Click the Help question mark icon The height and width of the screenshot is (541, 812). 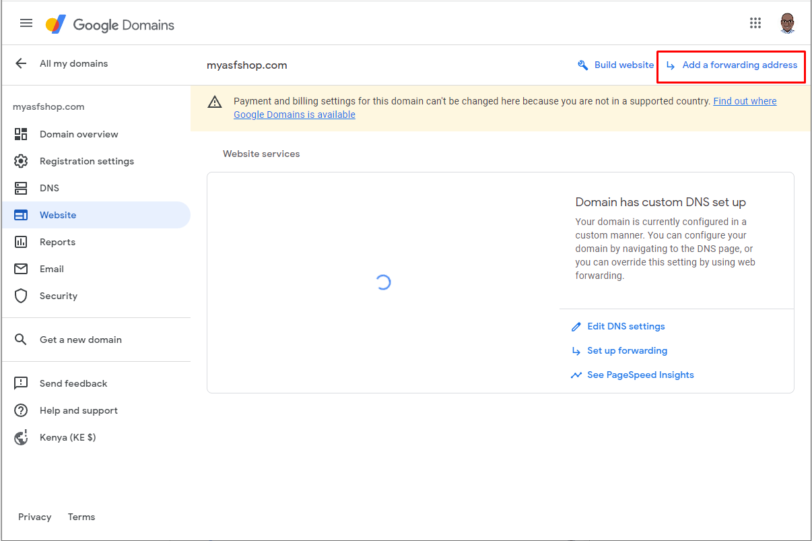click(x=21, y=410)
